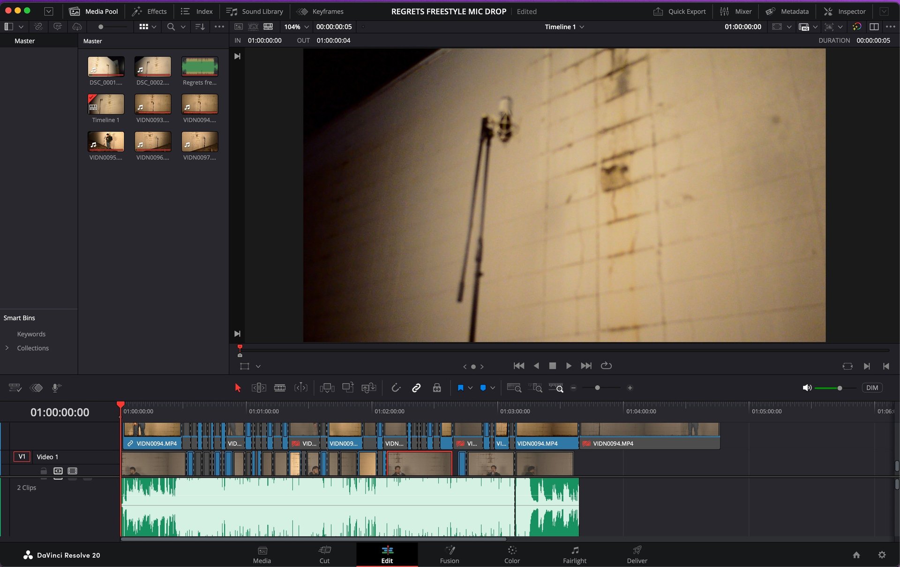900x567 pixels.
Task: Click the Quick Export button
Action: click(680, 11)
